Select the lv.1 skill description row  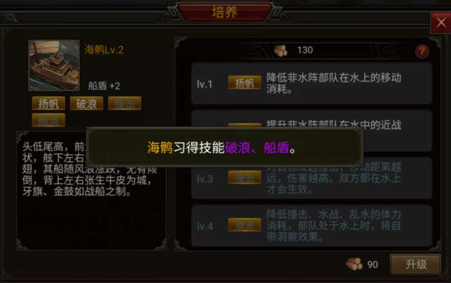click(312, 83)
